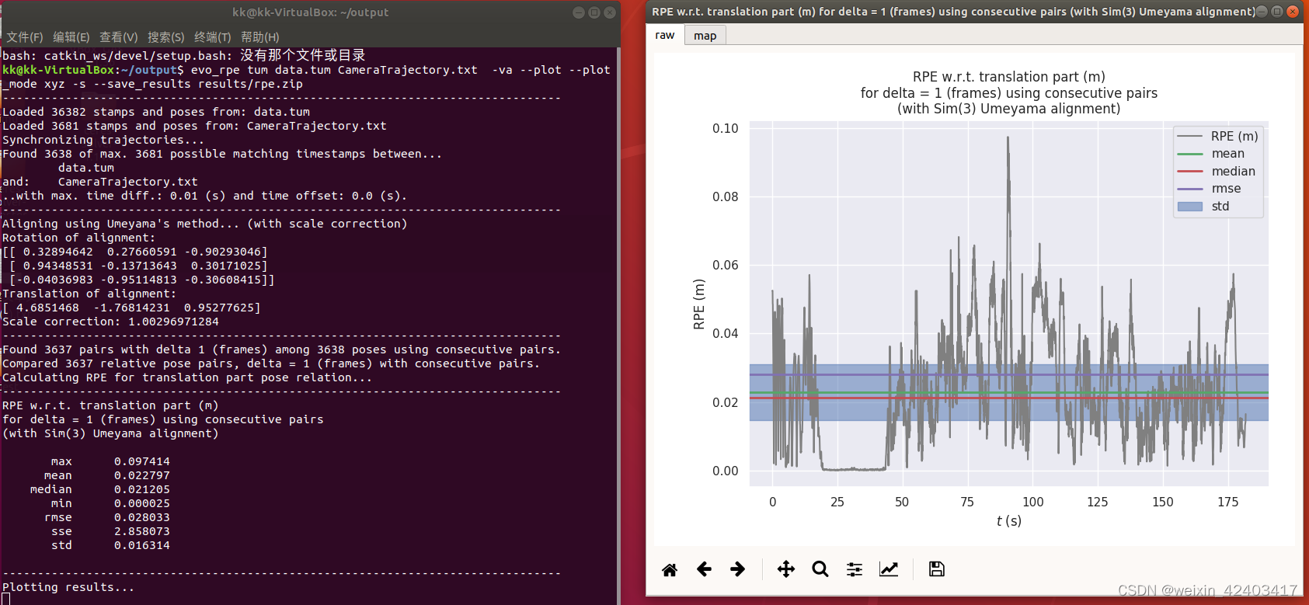This screenshot has height=605, width=1309.
Task: Go forward to next plot view
Action: click(x=738, y=569)
